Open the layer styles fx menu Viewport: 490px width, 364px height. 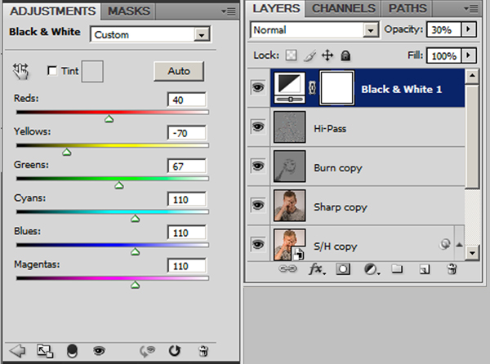click(316, 268)
